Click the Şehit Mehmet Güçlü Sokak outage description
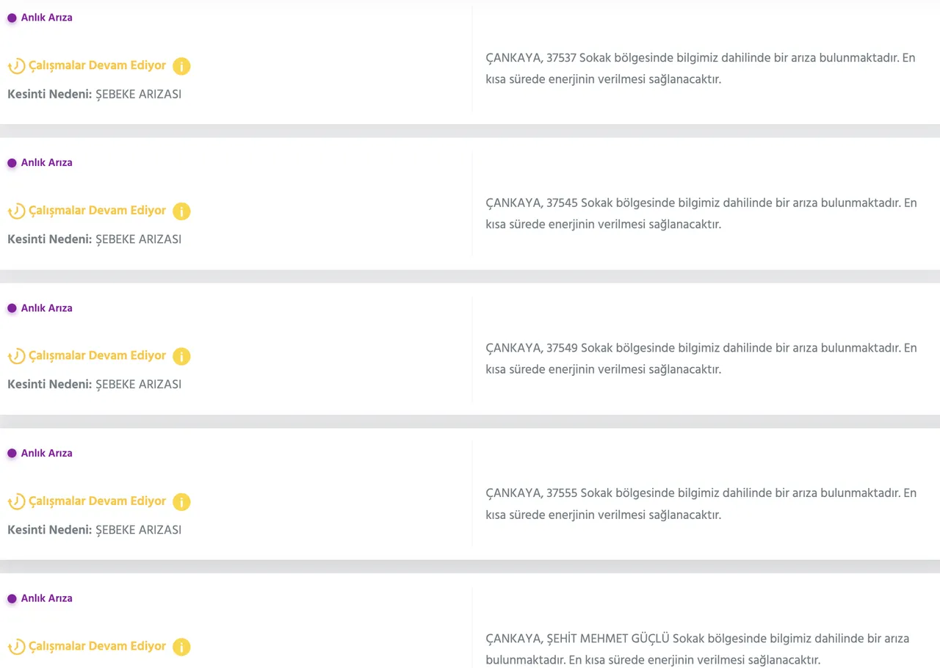Viewport: 940px width, 668px height. click(697, 649)
